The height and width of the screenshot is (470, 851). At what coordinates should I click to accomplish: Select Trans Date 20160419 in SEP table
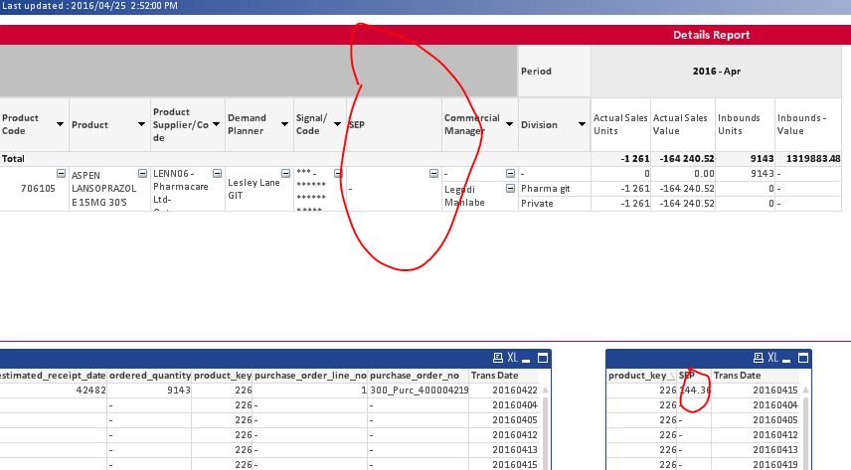click(x=755, y=465)
